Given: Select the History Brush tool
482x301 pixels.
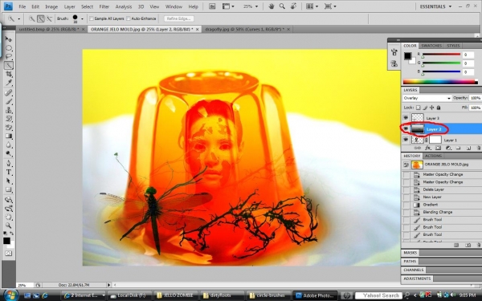Looking at the screenshot, I should (x=8, y=119).
